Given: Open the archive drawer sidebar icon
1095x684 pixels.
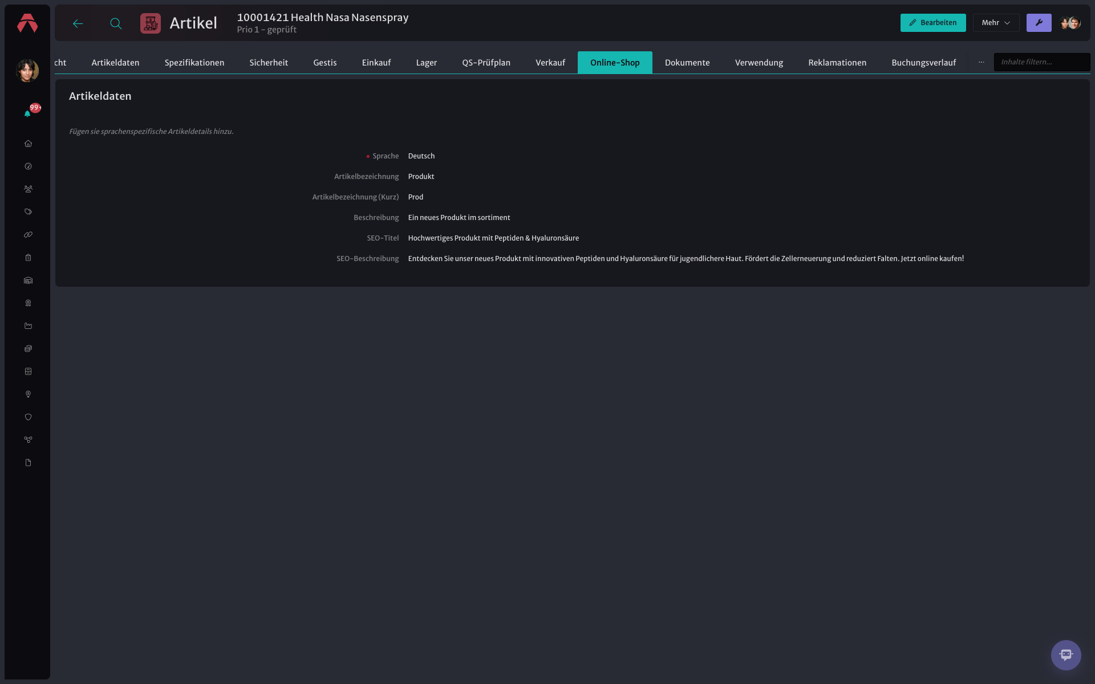Looking at the screenshot, I should coord(28,372).
